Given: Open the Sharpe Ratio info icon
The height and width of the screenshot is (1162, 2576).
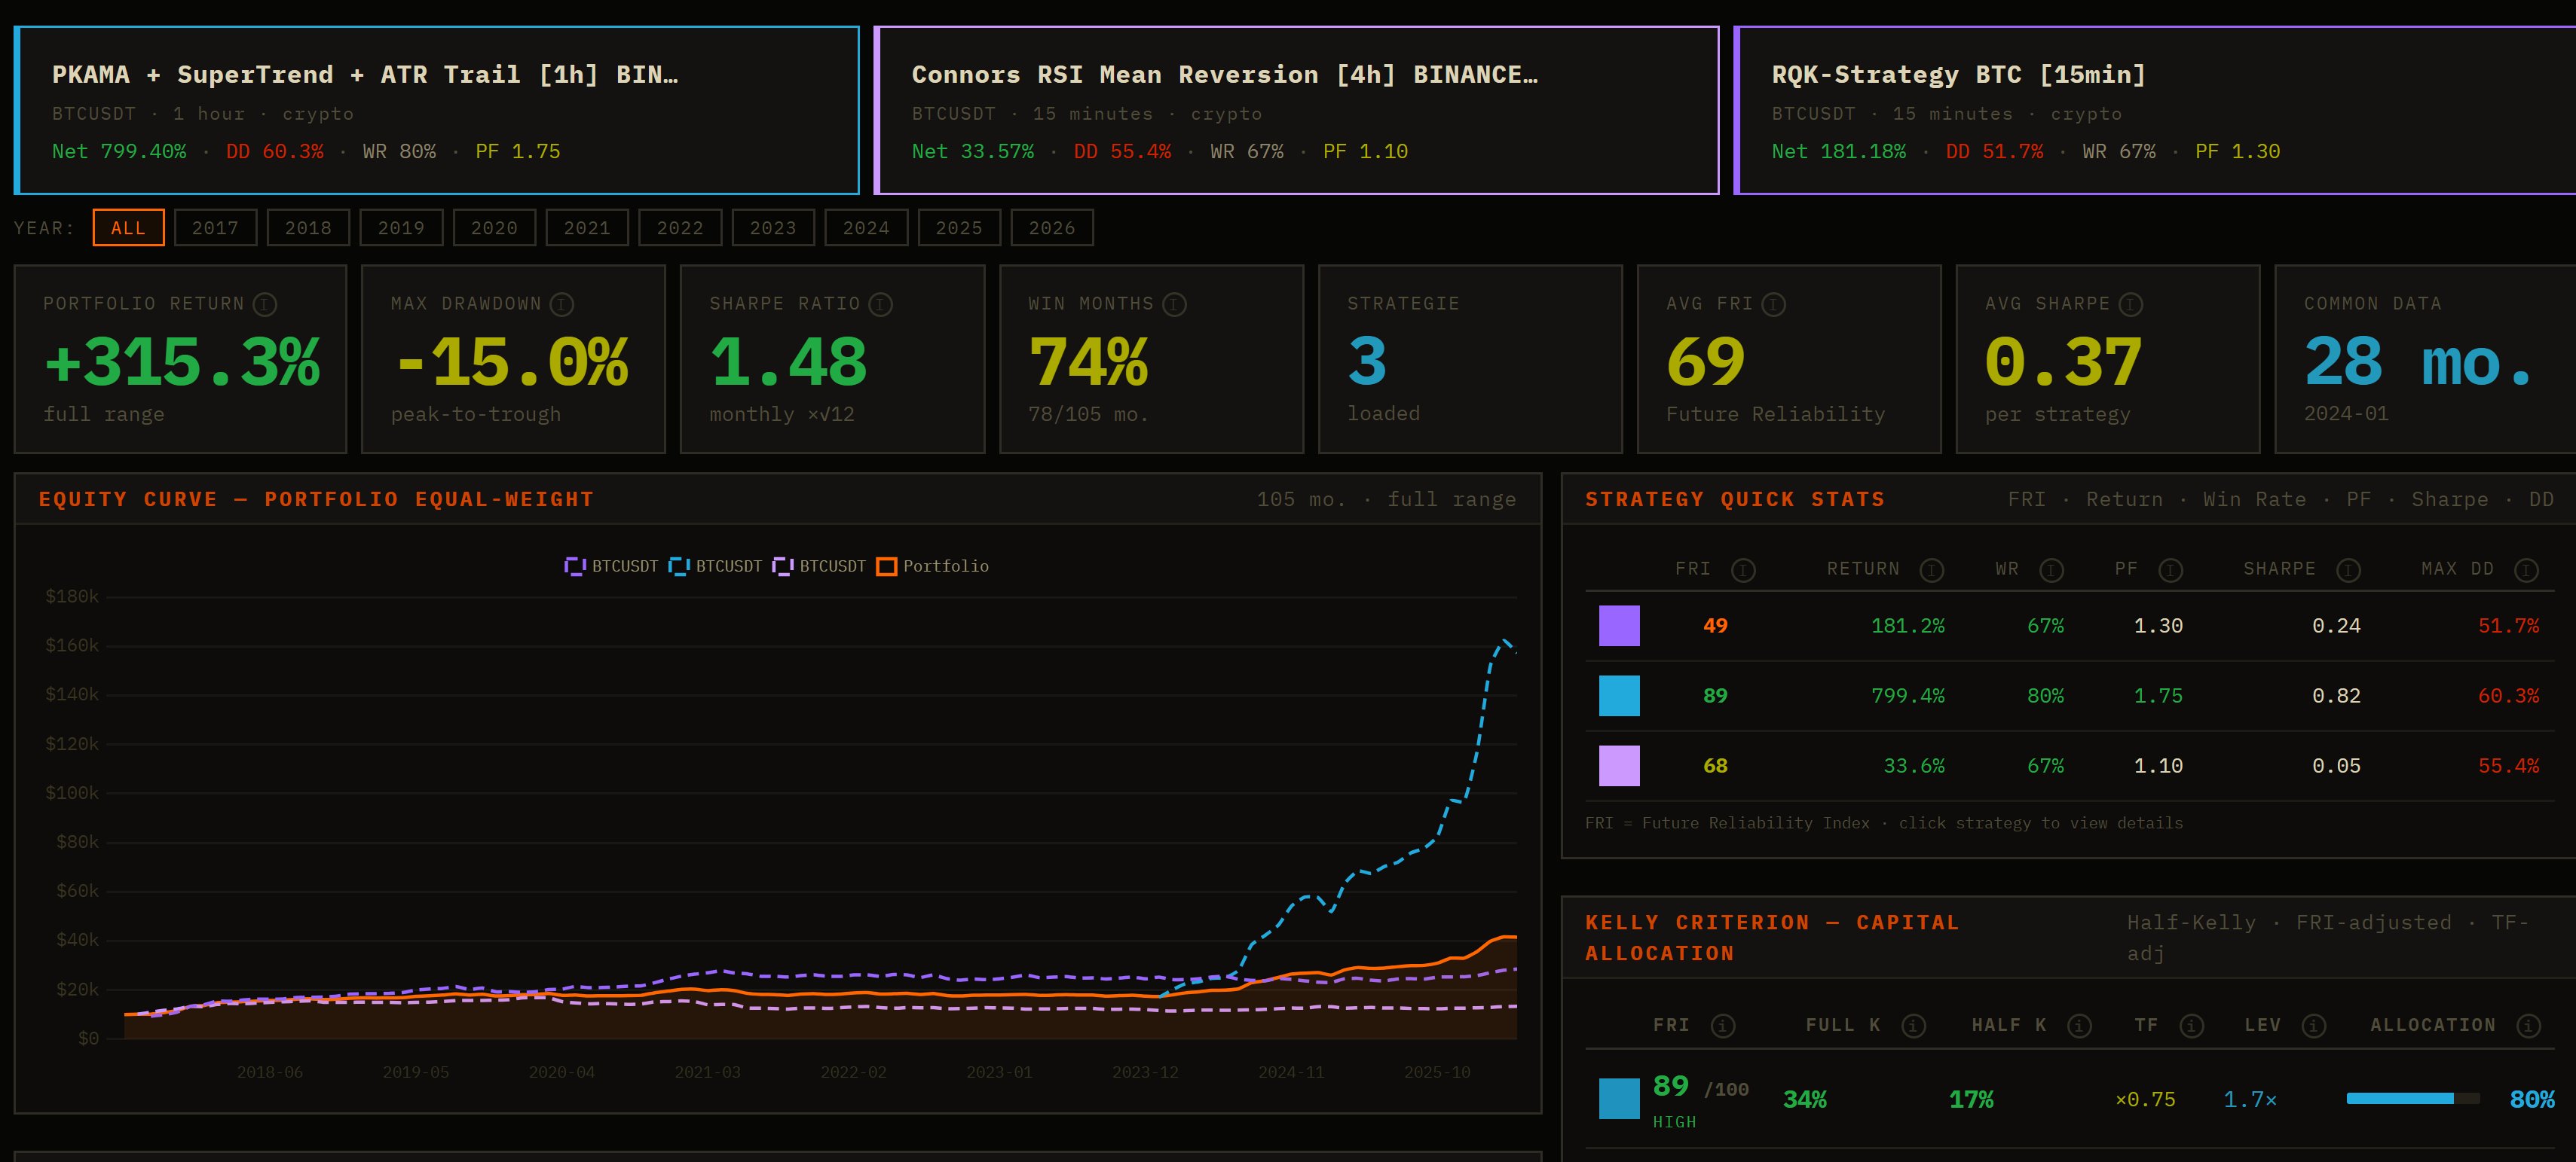Looking at the screenshot, I should point(880,303).
